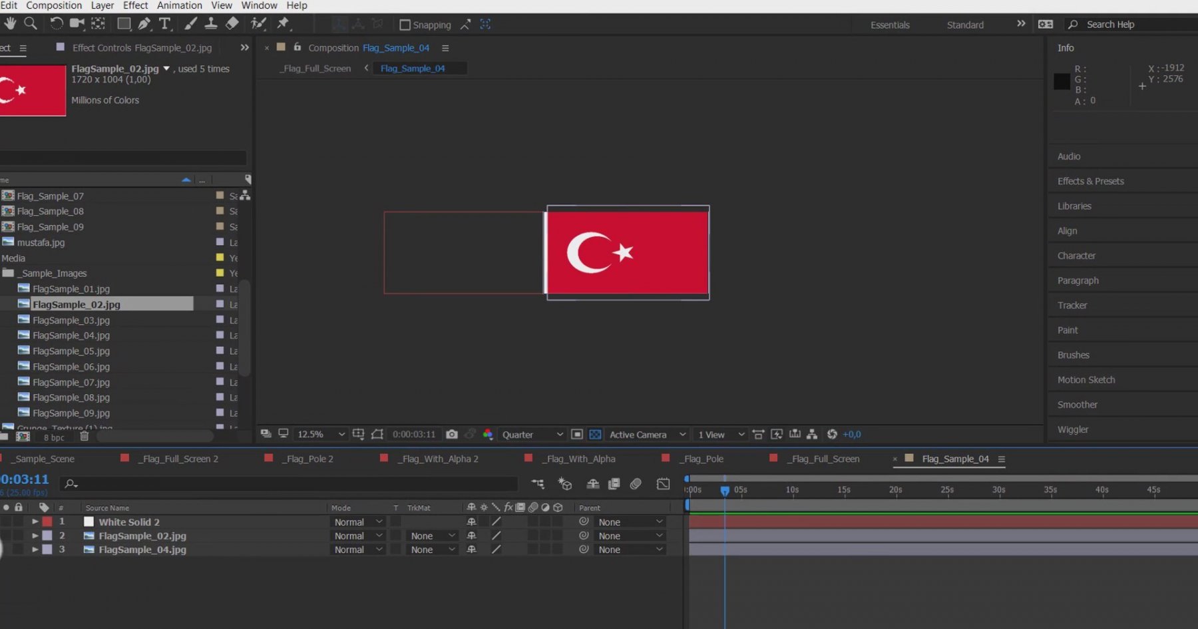Select the Hand tool
The width and height of the screenshot is (1198, 629).
pyautogui.click(x=10, y=23)
